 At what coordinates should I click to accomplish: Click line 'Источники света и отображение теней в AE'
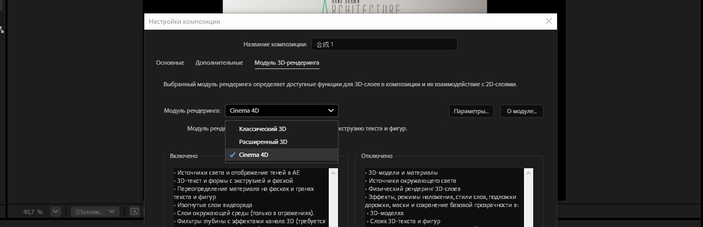click(x=237, y=173)
